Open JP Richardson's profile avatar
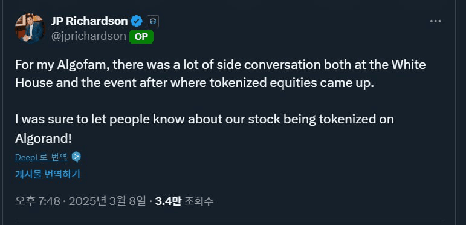Viewport: 466px width, 225px height. pos(30,29)
